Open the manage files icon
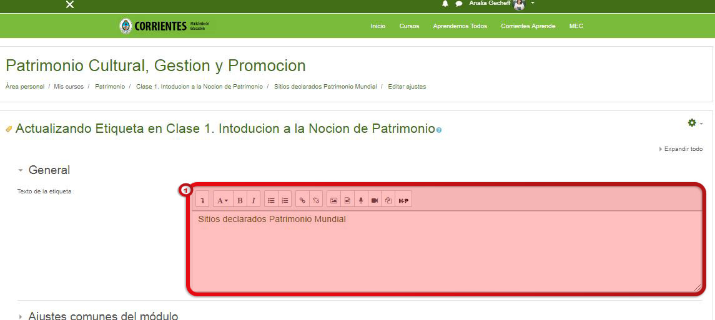This screenshot has height=320, width=715. coord(388,200)
